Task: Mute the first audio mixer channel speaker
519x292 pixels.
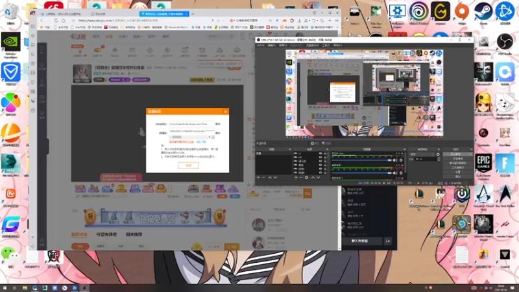Action: [x=394, y=160]
